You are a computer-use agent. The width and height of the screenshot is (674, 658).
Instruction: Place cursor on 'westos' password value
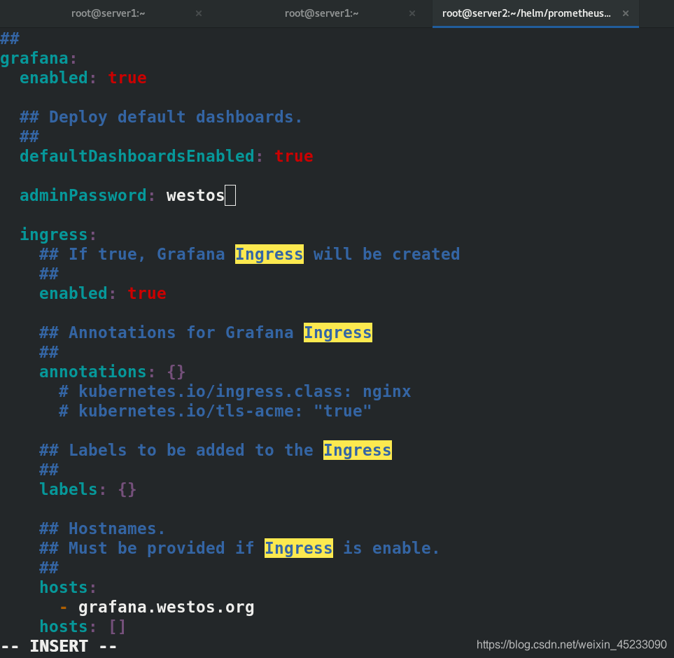[195, 195]
